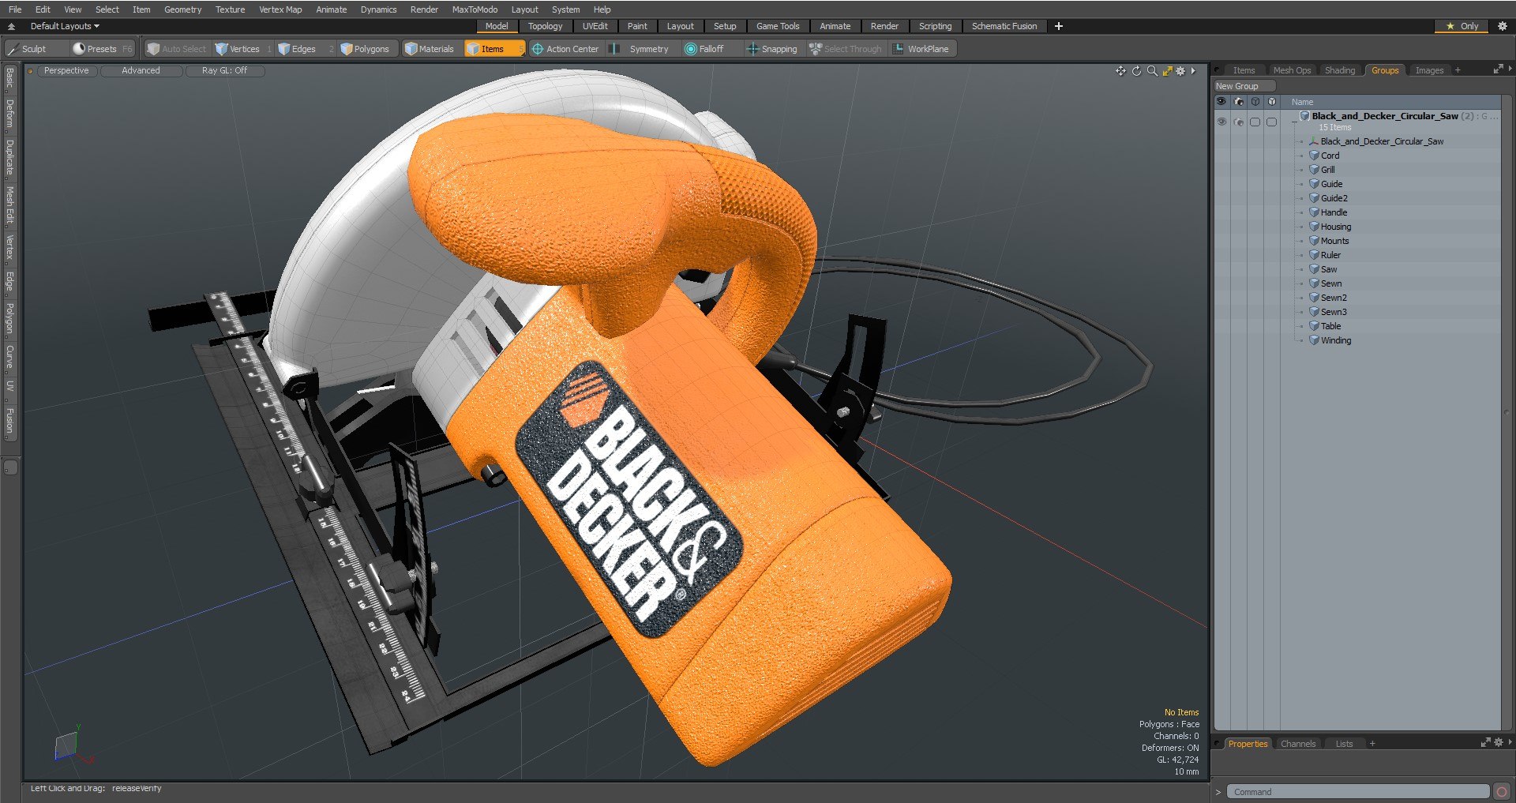Image resolution: width=1516 pixels, height=803 pixels.
Task: Click the Select Through button
Action: (846, 49)
